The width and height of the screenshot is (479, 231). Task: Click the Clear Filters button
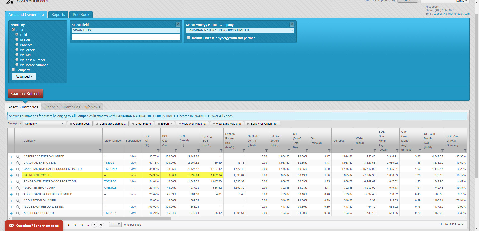tap(142, 124)
